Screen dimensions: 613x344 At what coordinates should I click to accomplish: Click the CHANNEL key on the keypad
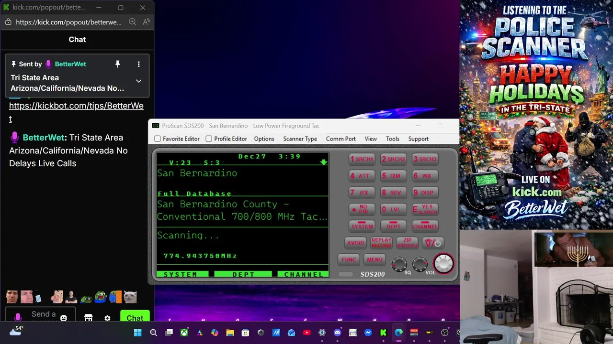pyautogui.click(x=425, y=226)
